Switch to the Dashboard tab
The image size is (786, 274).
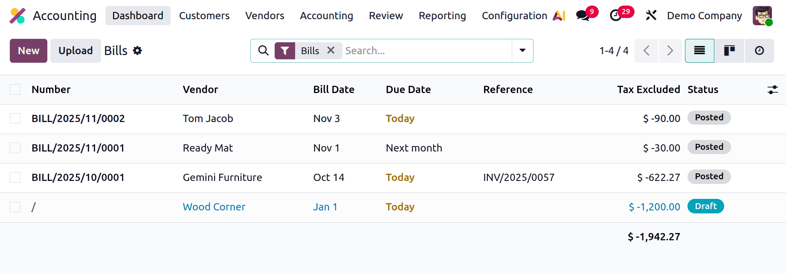(x=137, y=15)
